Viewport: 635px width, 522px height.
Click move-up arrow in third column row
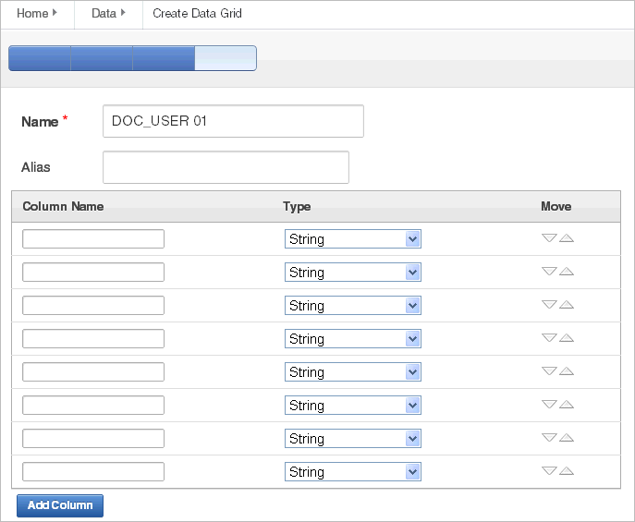click(x=567, y=304)
